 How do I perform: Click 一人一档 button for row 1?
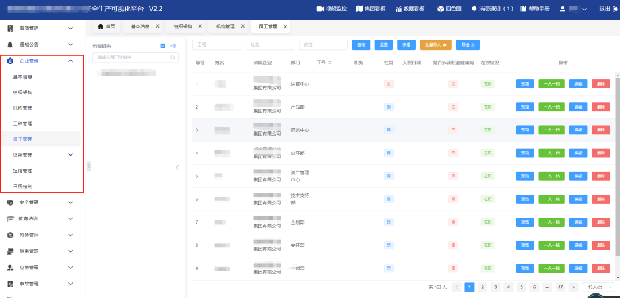(x=551, y=84)
